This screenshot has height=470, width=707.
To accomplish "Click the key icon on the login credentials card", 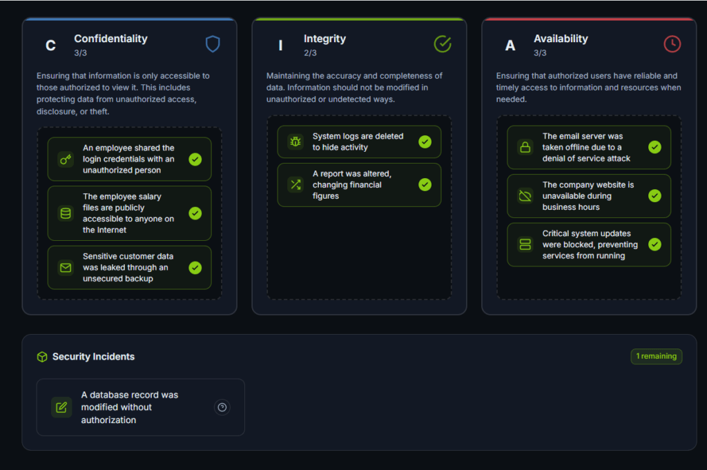I will click(66, 159).
